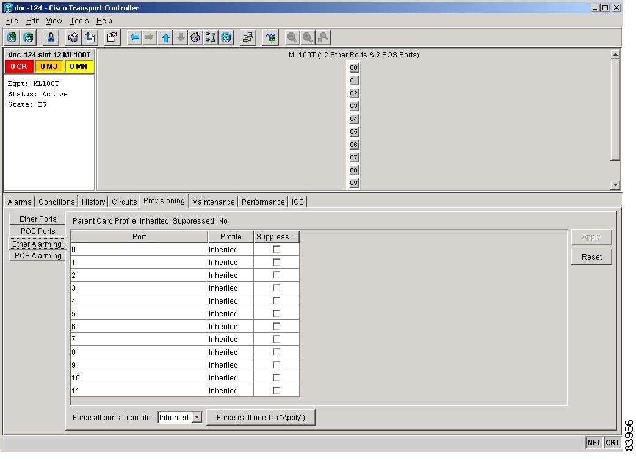The width and height of the screenshot is (636, 469).
Task: Click port 00 icon on card graphic
Action: pyautogui.click(x=354, y=68)
